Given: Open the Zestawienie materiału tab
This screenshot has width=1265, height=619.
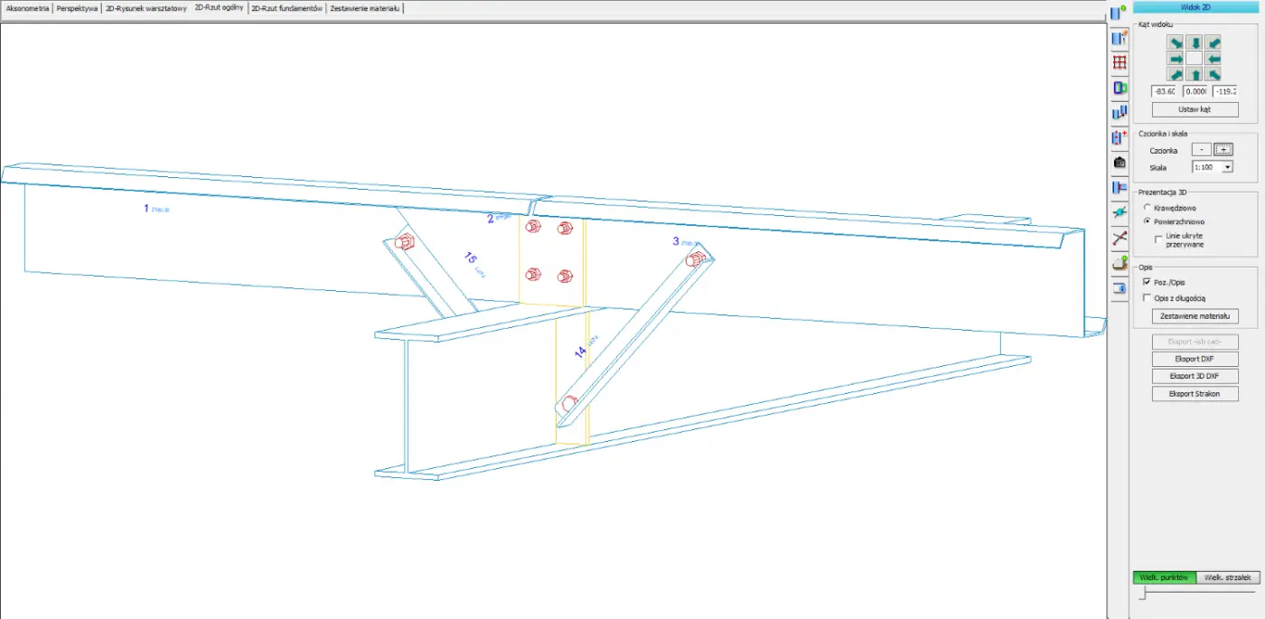Looking at the screenshot, I should (x=364, y=8).
